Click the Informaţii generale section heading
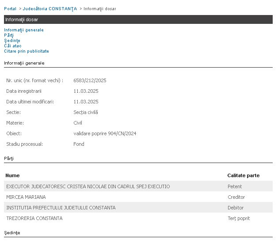Image resolution: width=278 pixels, height=243 pixels. (24, 63)
